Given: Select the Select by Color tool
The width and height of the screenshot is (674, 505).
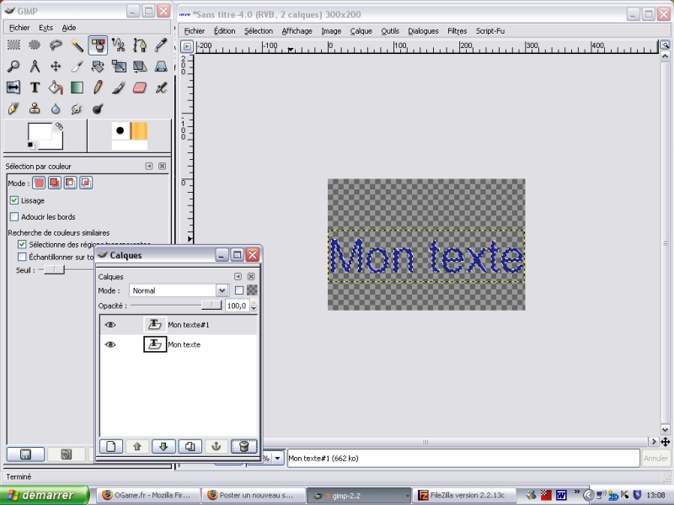Looking at the screenshot, I should click(98, 45).
